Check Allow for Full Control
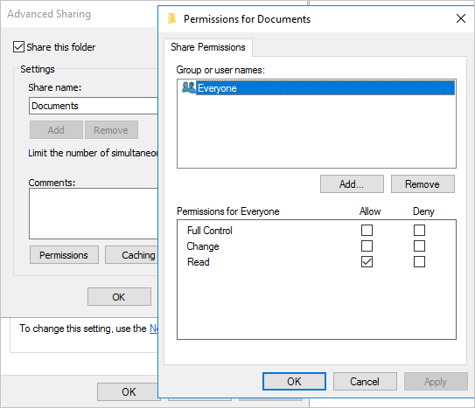 [x=367, y=230]
